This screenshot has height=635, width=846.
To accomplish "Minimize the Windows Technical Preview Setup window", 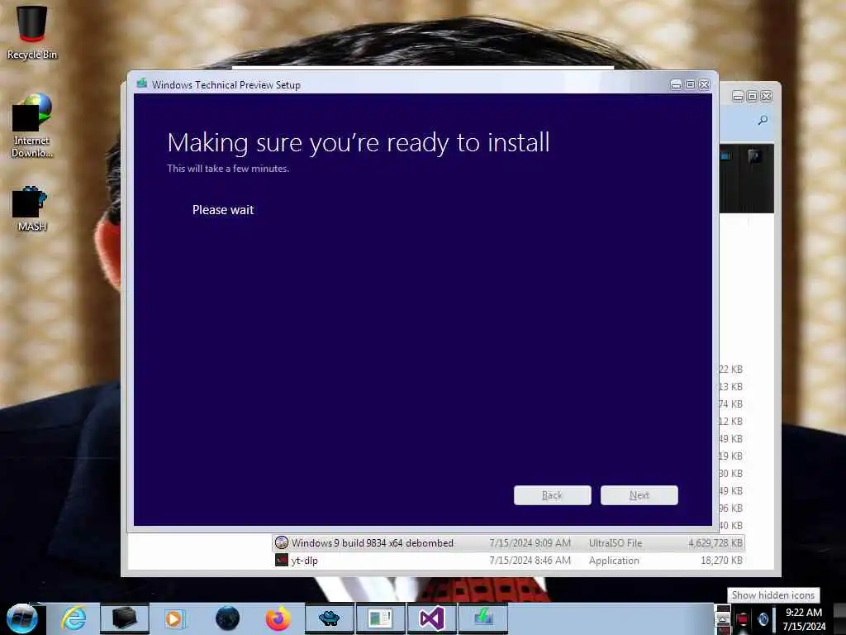I will [x=676, y=85].
